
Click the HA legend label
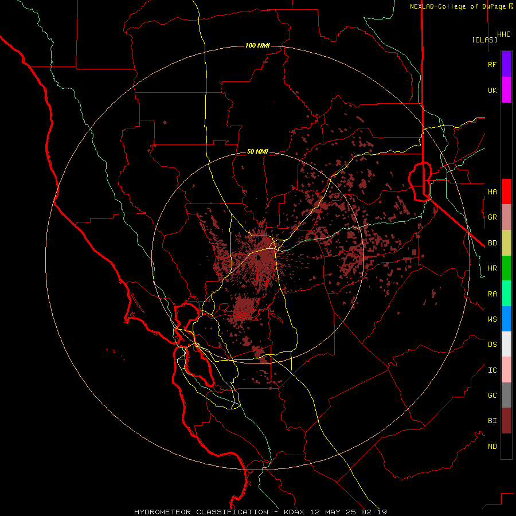pyautogui.click(x=492, y=191)
